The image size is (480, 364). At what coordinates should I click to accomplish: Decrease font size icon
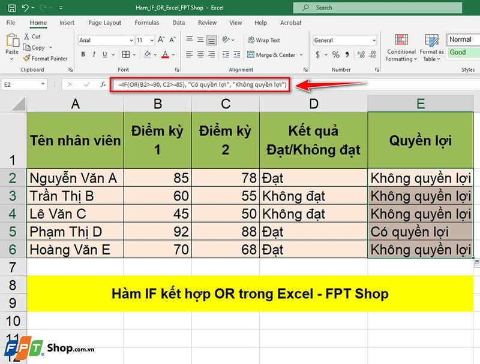[x=173, y=40]
